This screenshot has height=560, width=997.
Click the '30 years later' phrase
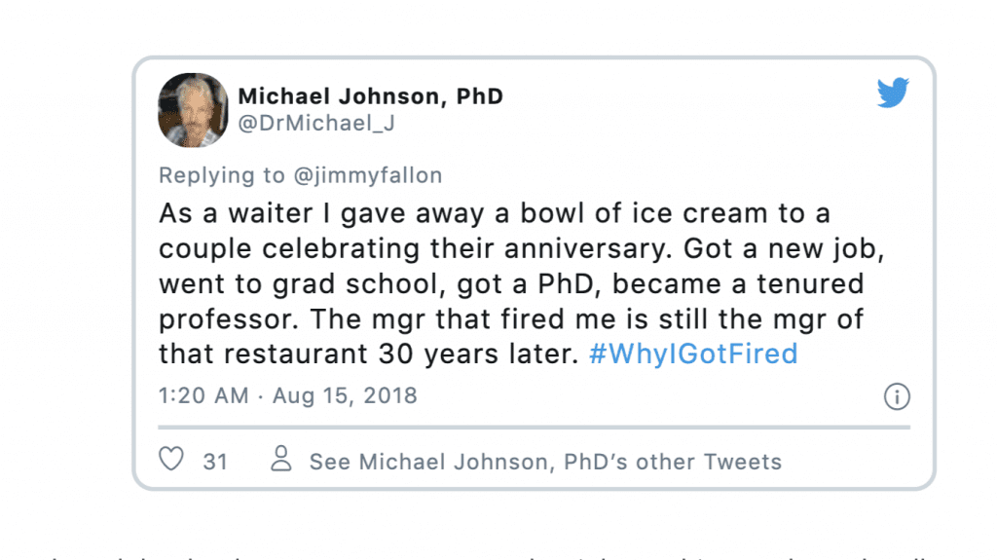[x=478, y=354]
